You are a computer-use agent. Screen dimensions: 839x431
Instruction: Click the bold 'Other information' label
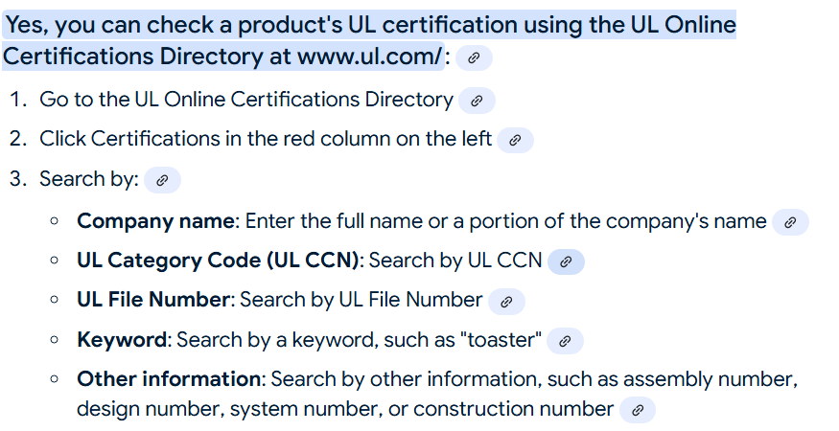pos(169,379)
